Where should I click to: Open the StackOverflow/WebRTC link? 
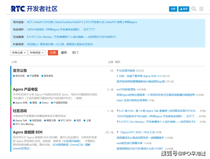click(x=69, y=22)
